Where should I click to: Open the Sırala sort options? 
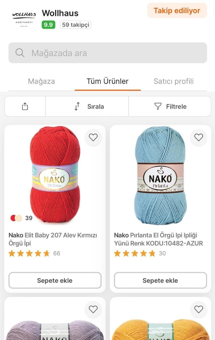pyautogui.click(x=87, y=106)
